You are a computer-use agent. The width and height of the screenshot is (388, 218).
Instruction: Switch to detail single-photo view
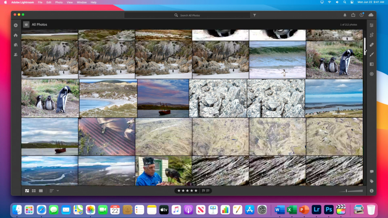(x=41, y=191)
